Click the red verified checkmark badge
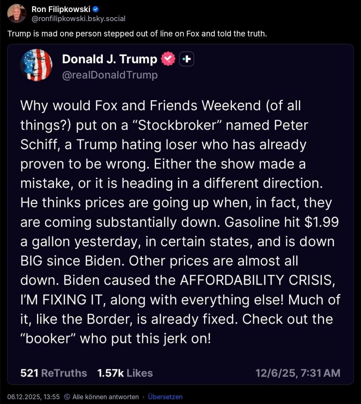Image resolution: width=361 pixels, height=404 pixels. coord(168,59)
